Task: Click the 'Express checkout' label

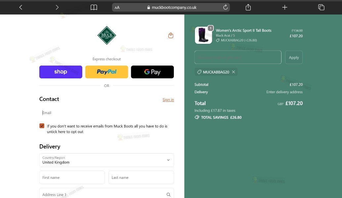Action: (107, 59)
